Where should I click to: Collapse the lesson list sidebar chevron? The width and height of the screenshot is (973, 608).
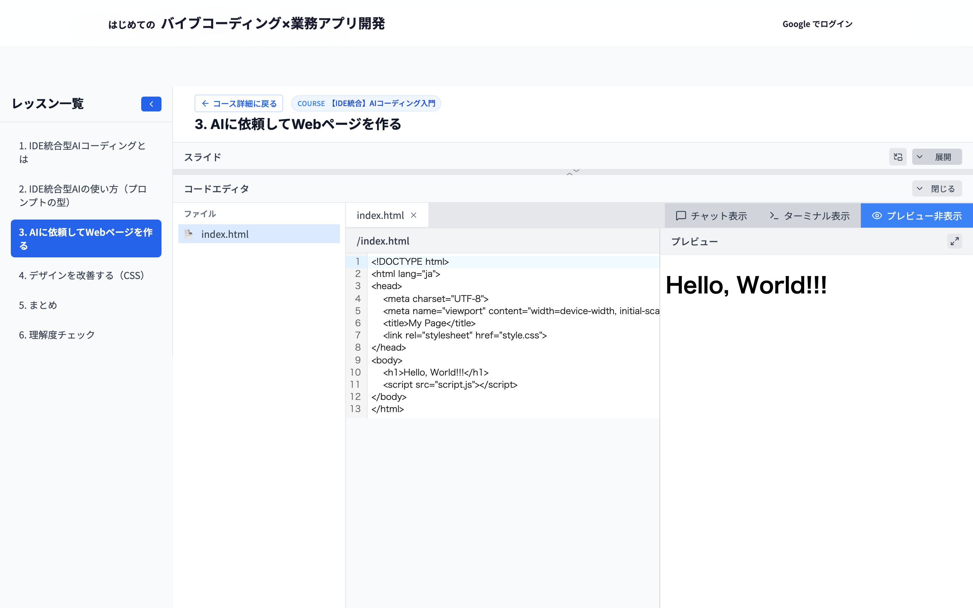click(151, 104)
